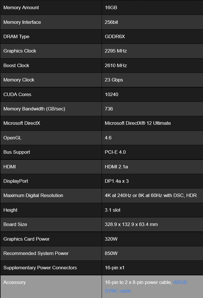Open the ARGB SYNC cable link
The height and width of the screenshot is (298, 203).
(180, 283)
